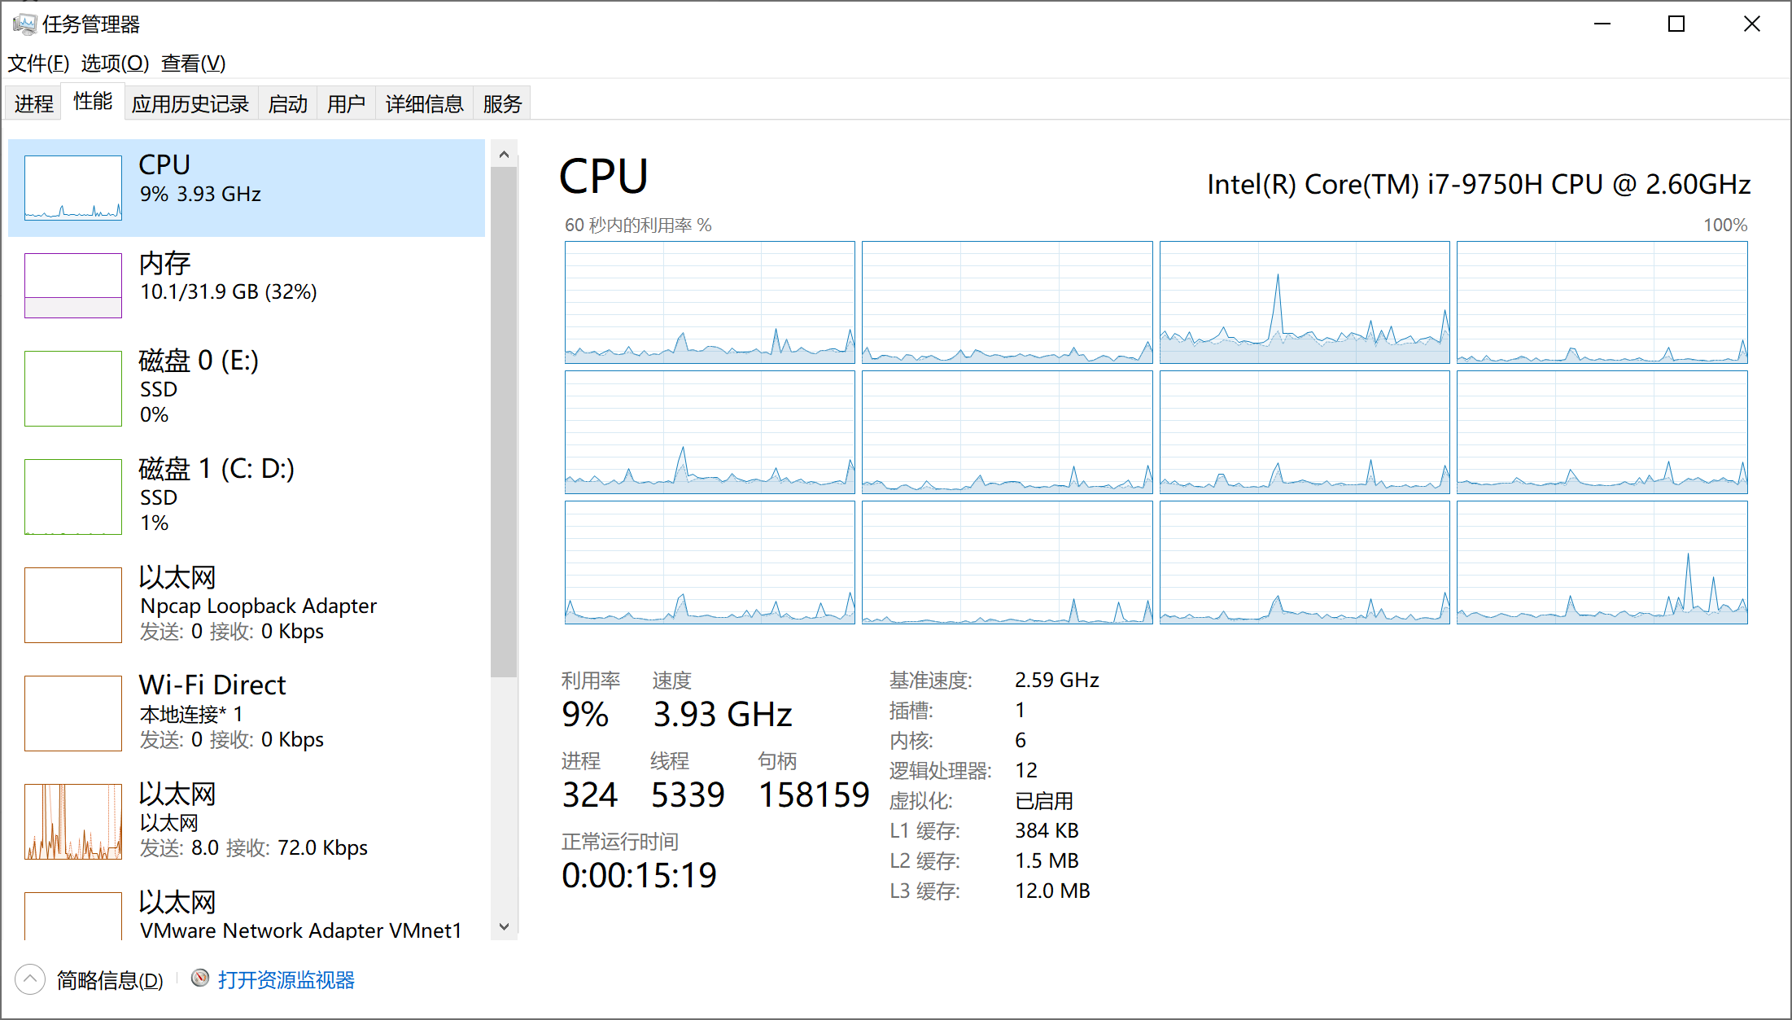Click the resource monitor icon at bottom
This screenshot has width=1792, height=1020.
(x=200, y=978)
